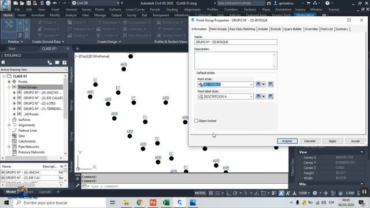Click the command line customize wrench icon

click(77, 186)
